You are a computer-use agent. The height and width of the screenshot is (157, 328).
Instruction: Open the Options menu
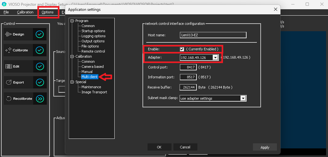[48, 12]
